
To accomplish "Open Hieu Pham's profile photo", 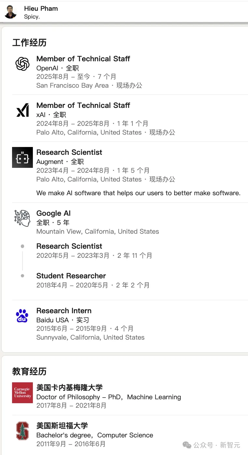I will [11, 12].
